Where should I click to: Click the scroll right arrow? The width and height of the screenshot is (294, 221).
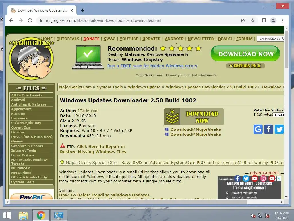point(281,202)
